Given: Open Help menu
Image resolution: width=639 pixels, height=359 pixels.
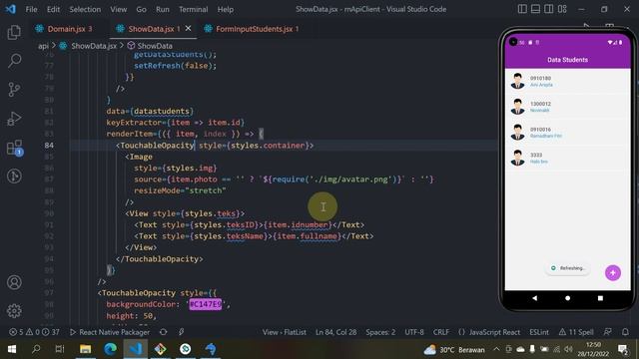Looking at the screenshot, I should click(x=226, y=9).
